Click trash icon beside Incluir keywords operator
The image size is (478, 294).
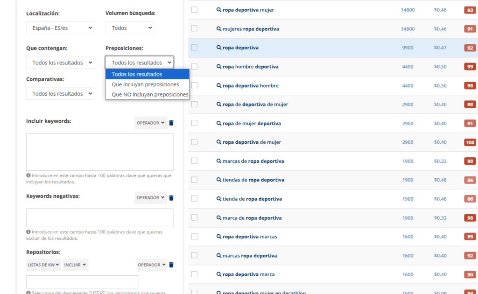[171, 123]
